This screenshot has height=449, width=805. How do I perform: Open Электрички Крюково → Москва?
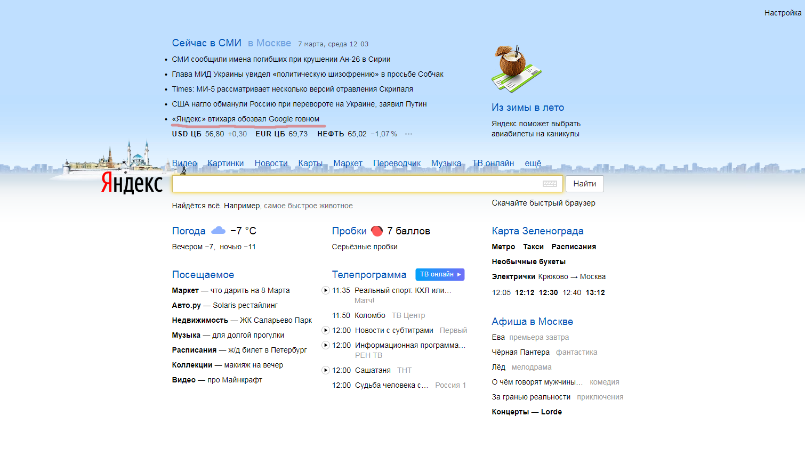549,276
